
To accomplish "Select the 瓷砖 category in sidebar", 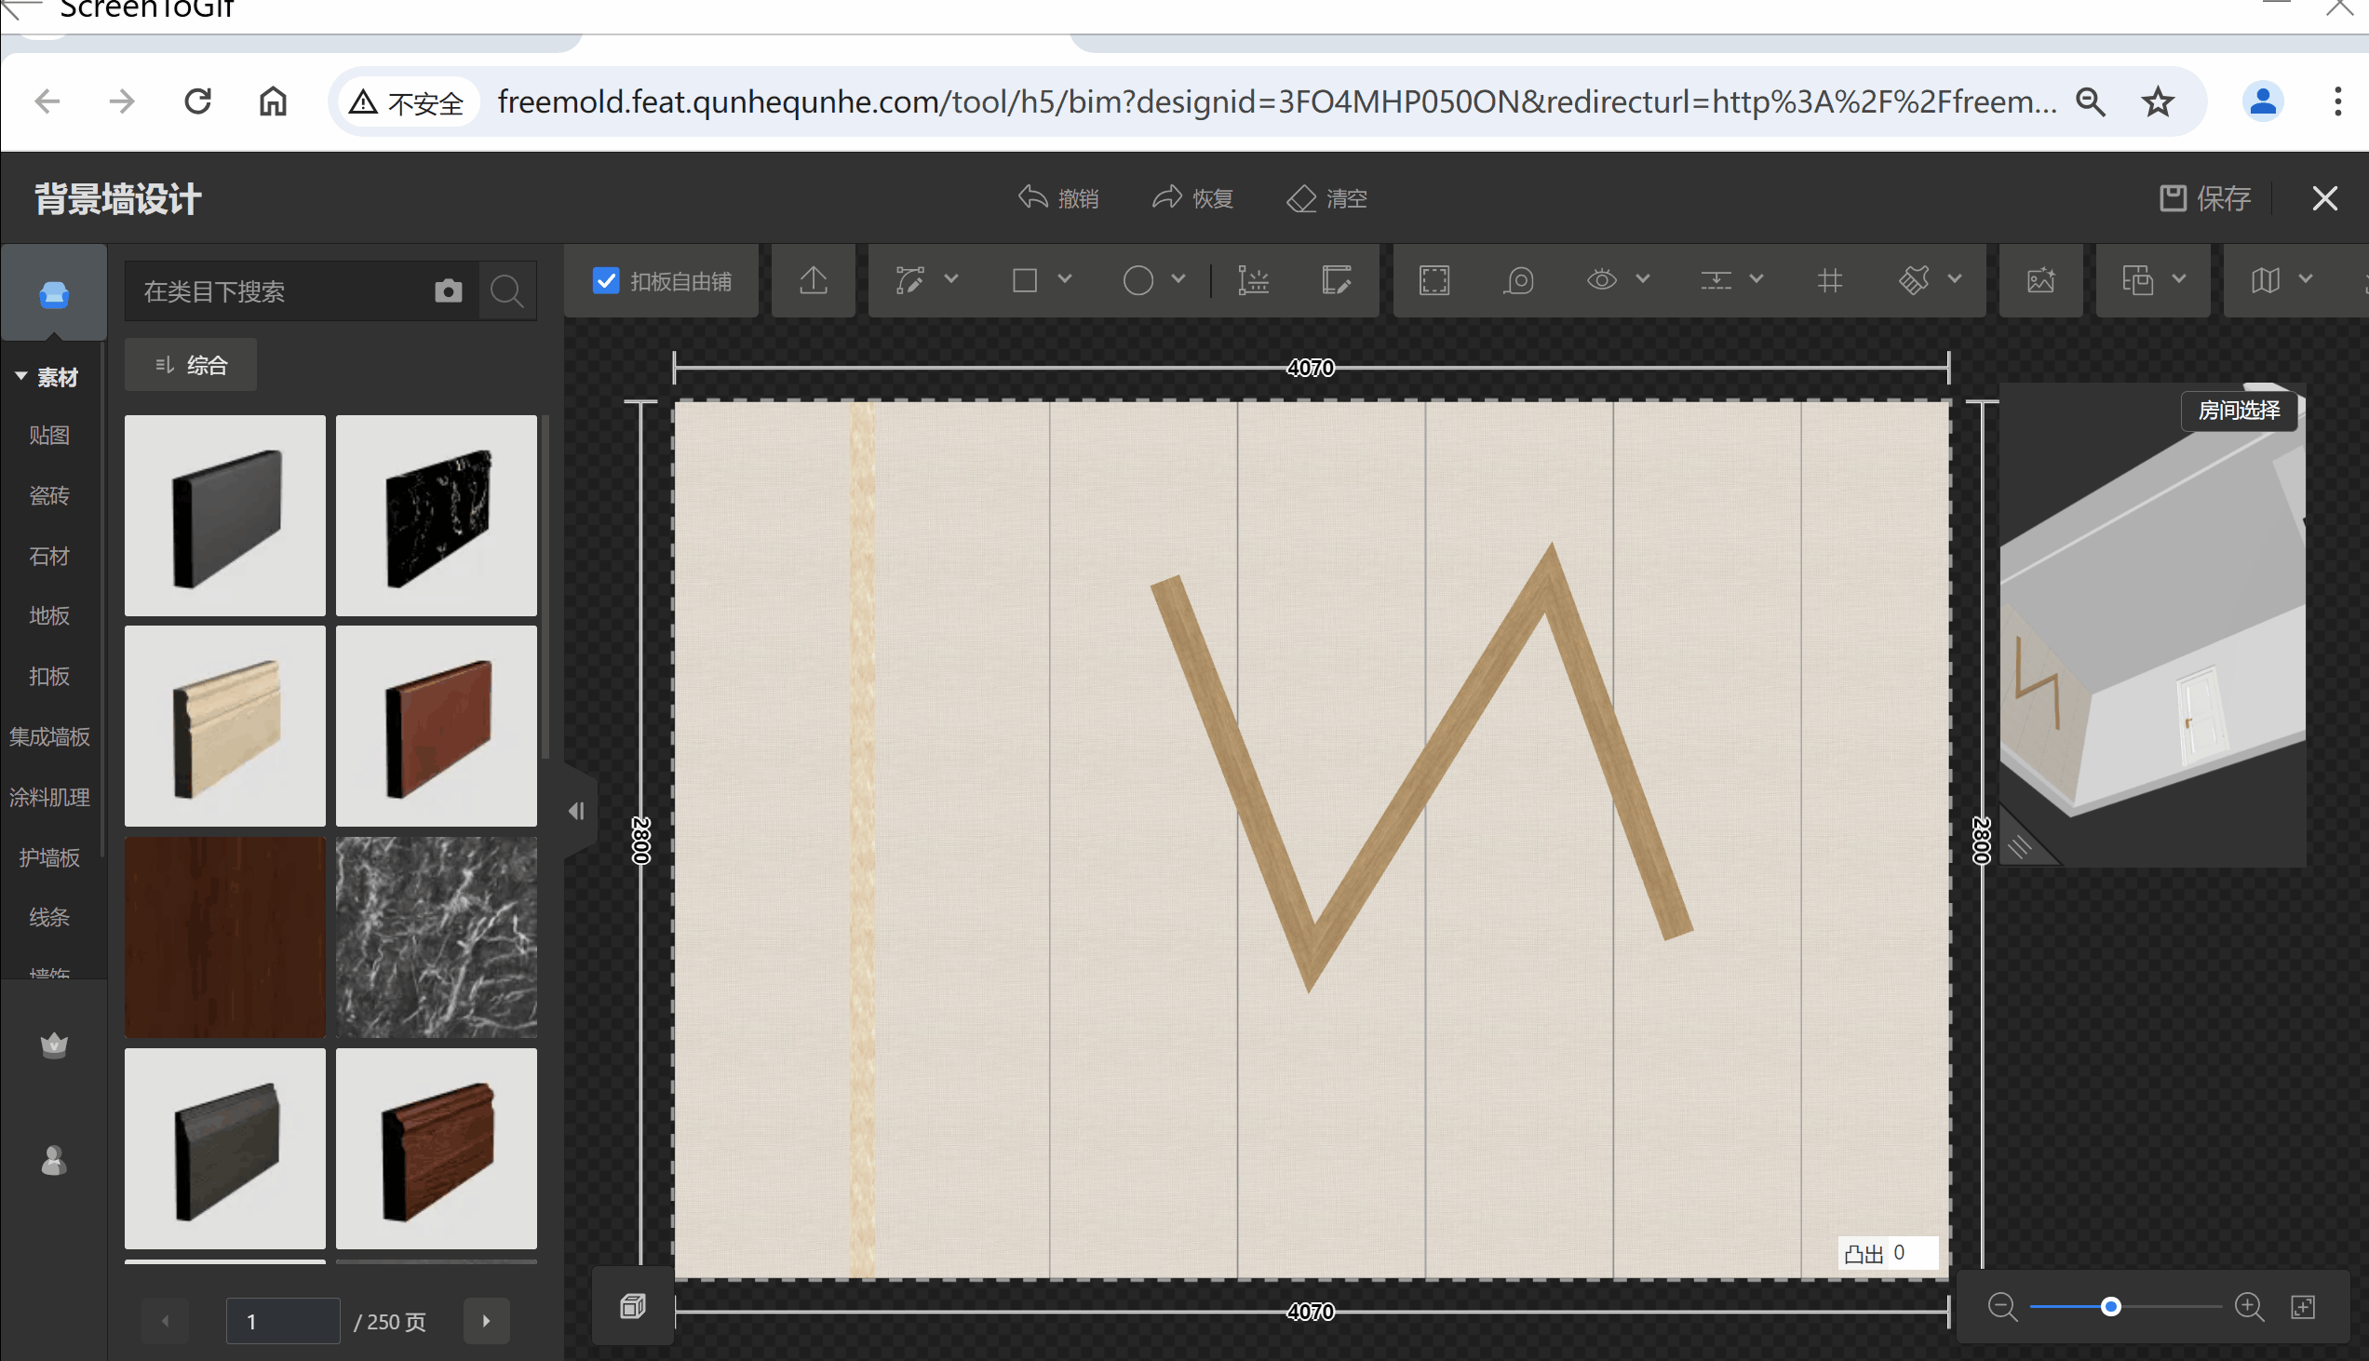I will click(48, 495).
